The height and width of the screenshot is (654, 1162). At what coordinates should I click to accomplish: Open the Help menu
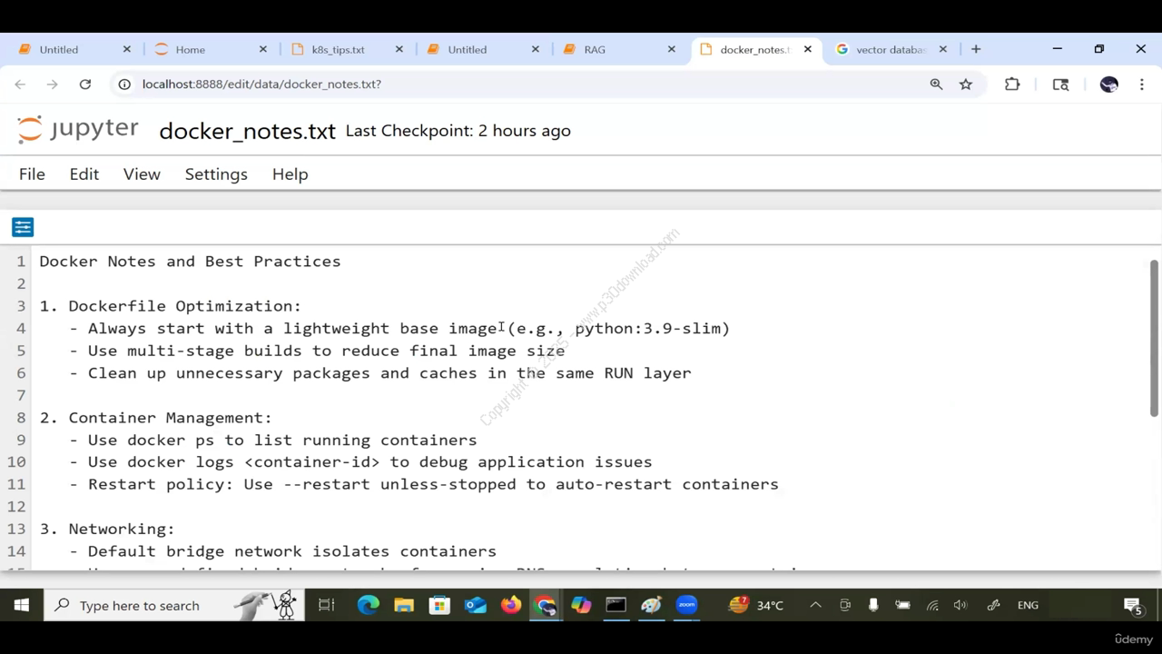(290, 174)
